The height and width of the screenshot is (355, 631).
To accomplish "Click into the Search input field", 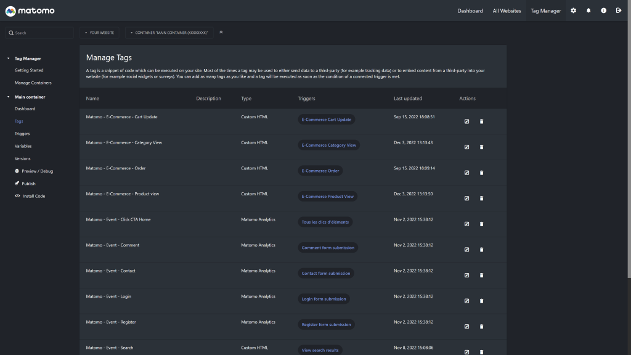I will 39,33.
